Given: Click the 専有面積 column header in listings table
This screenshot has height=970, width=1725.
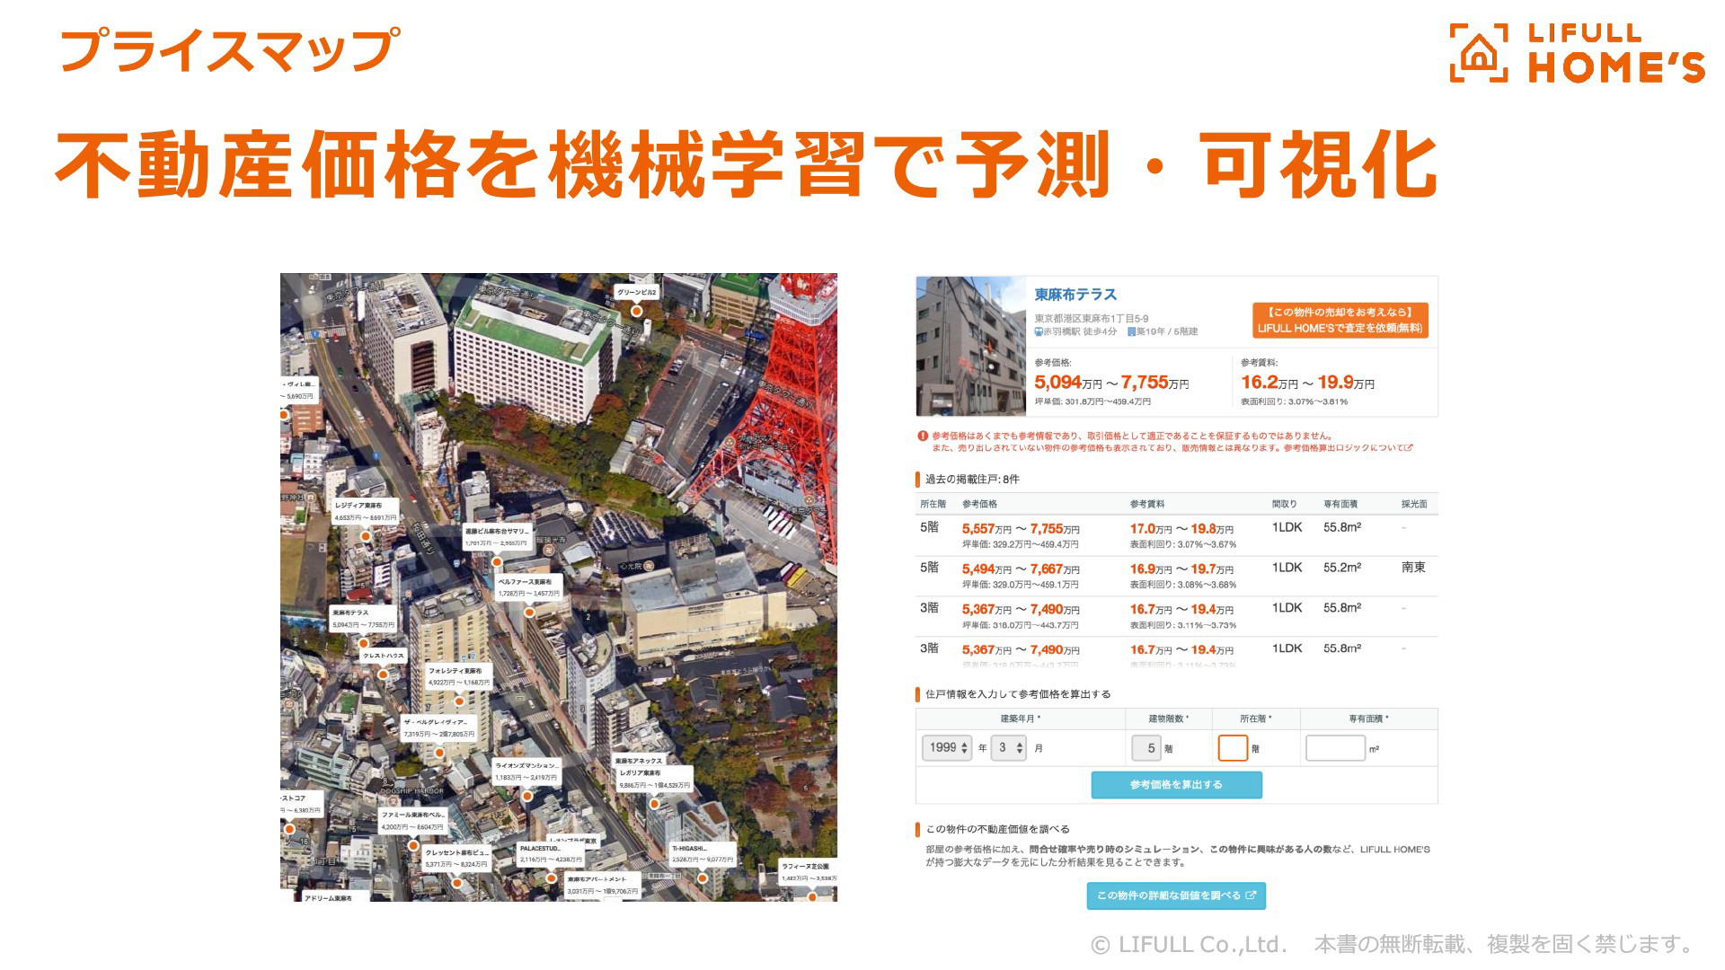Looking at the screenshot, I should point(1340,504).
